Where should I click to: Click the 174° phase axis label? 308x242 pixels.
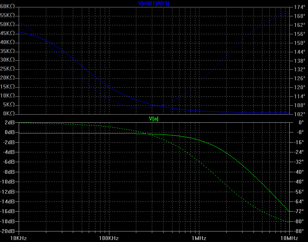(x=299, y=7)
